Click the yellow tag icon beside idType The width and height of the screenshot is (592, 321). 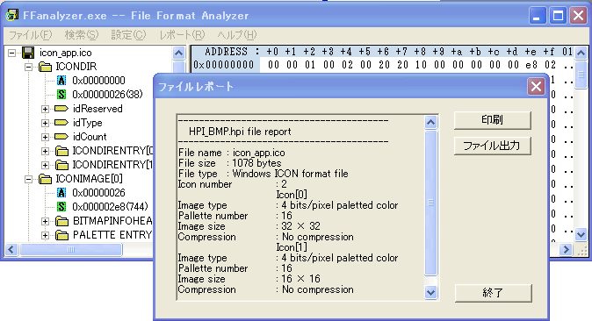[x=61, y=123]
